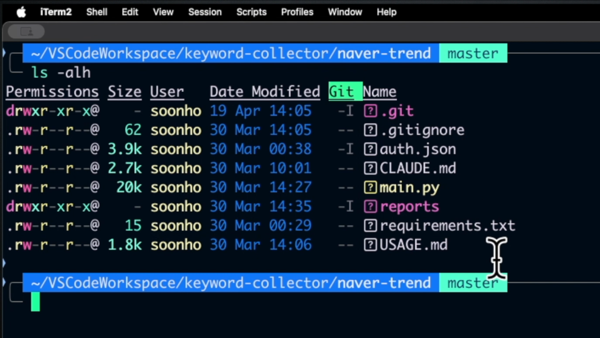Click the file icon beside auth.json
This screenshot has height=338, width=600.
coord(370,149)
